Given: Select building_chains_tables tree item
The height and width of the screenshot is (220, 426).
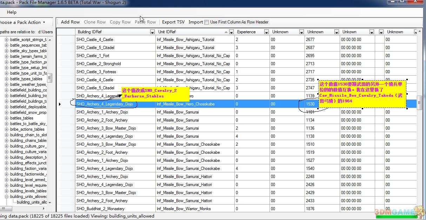Looking at the screenshot, I should 28,140.
